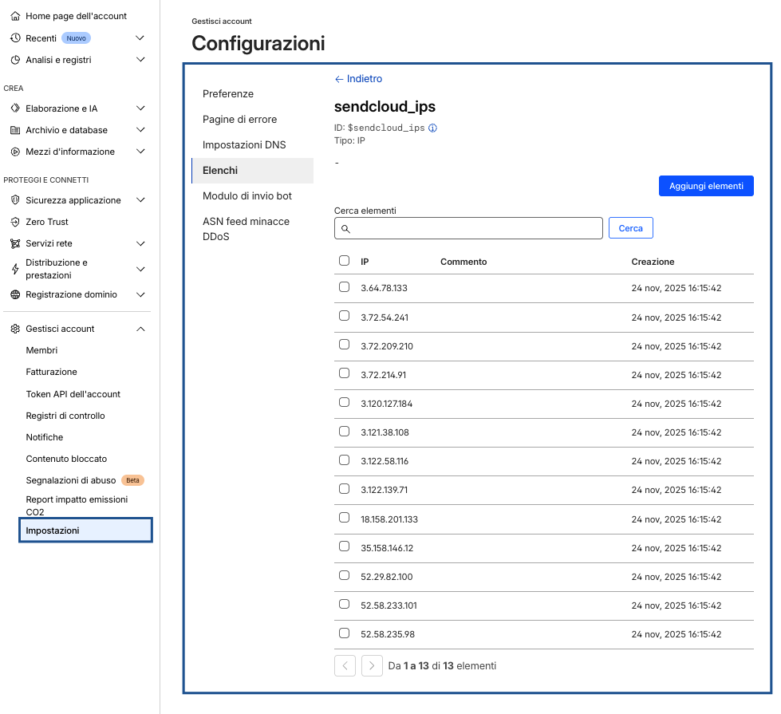Click the IP address 3.122.139.71
Screen dimensions: 781x714
pyautogui.click(x=384, y=490)
